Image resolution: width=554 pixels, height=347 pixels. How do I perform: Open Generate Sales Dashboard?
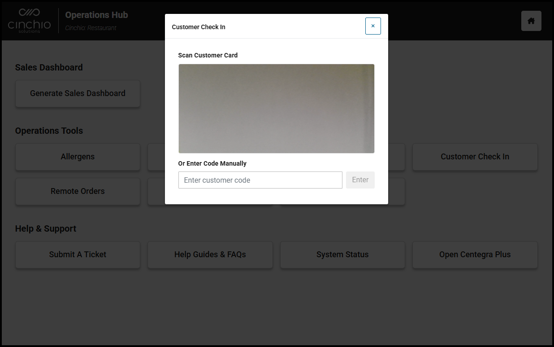[x=78, y=93]
